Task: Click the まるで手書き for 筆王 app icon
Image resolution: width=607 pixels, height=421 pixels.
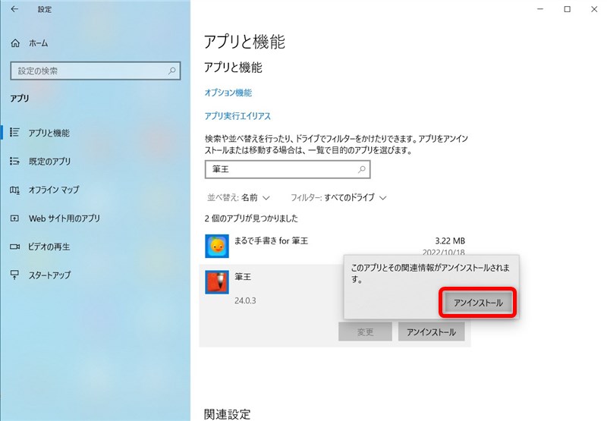Action: (217, 246)
